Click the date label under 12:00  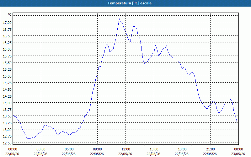pos(125,154)
